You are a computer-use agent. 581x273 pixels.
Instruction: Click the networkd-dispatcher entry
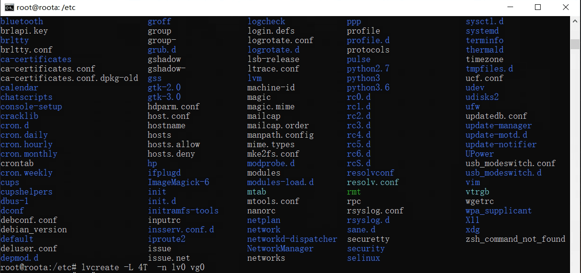(292, 239)
